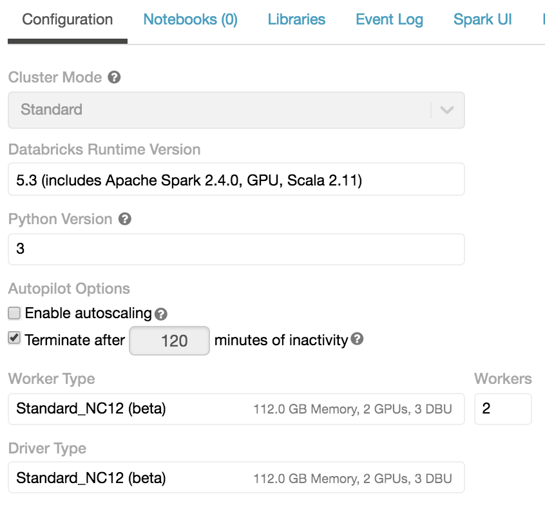Click the Workers count field

pos(503,409)
